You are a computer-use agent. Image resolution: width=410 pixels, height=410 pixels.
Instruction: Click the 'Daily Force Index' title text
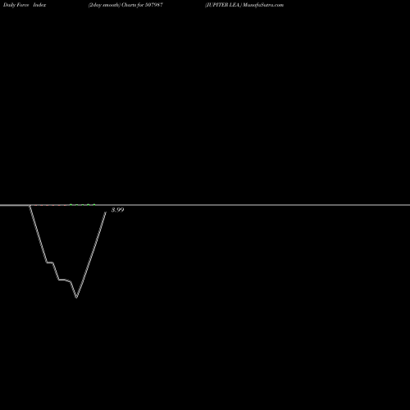coord(25,5)
